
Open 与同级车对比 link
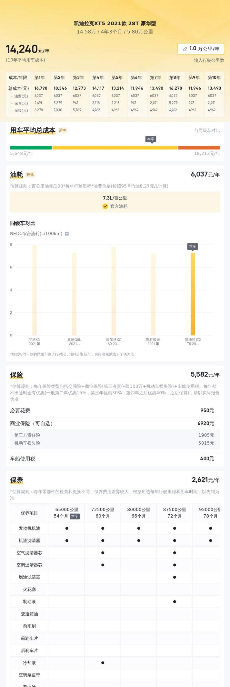(207, 130)
